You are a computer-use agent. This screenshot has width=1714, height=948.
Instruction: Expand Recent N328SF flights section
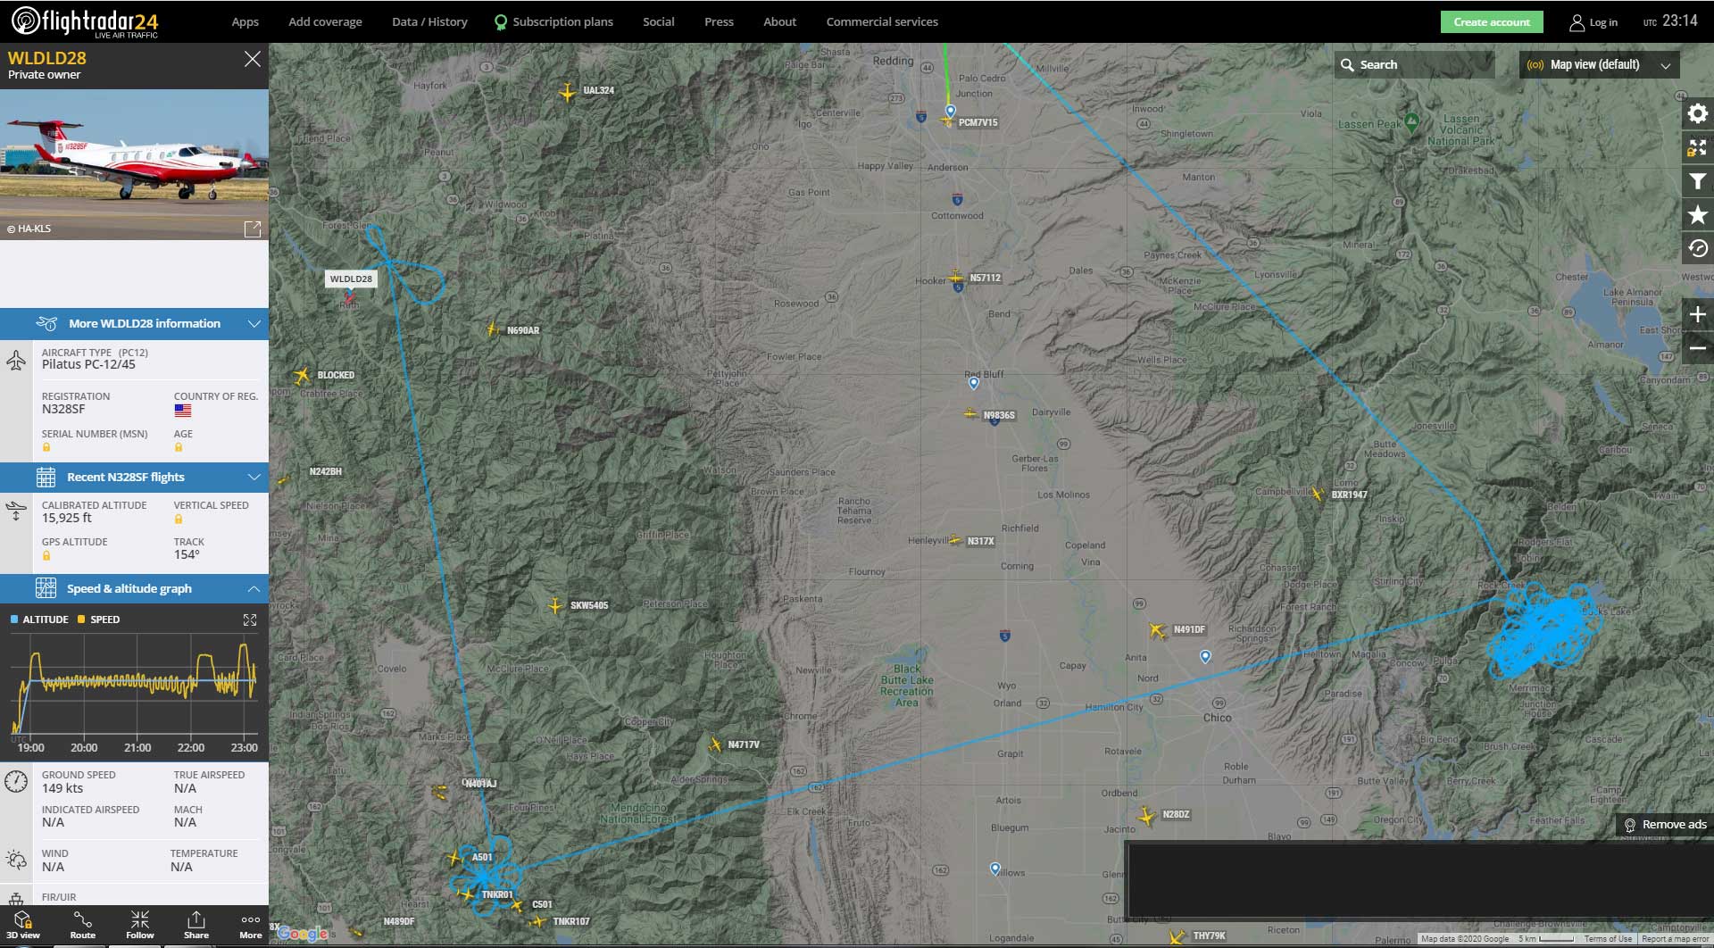(134, 478)
